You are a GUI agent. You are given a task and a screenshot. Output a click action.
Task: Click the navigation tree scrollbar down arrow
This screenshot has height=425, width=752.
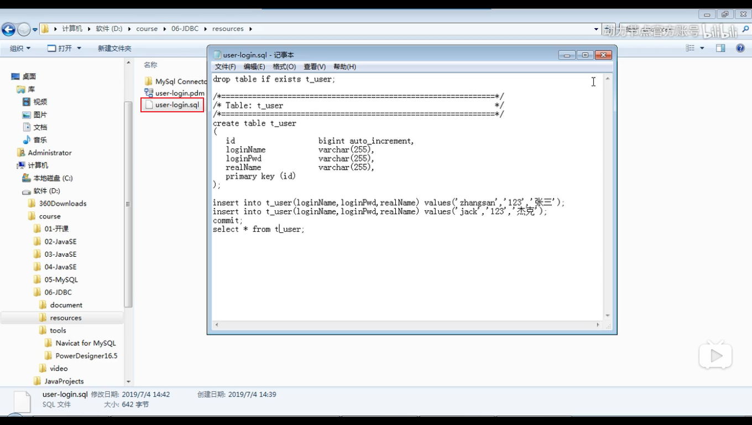pyautogui.click(x=128, y=382)
